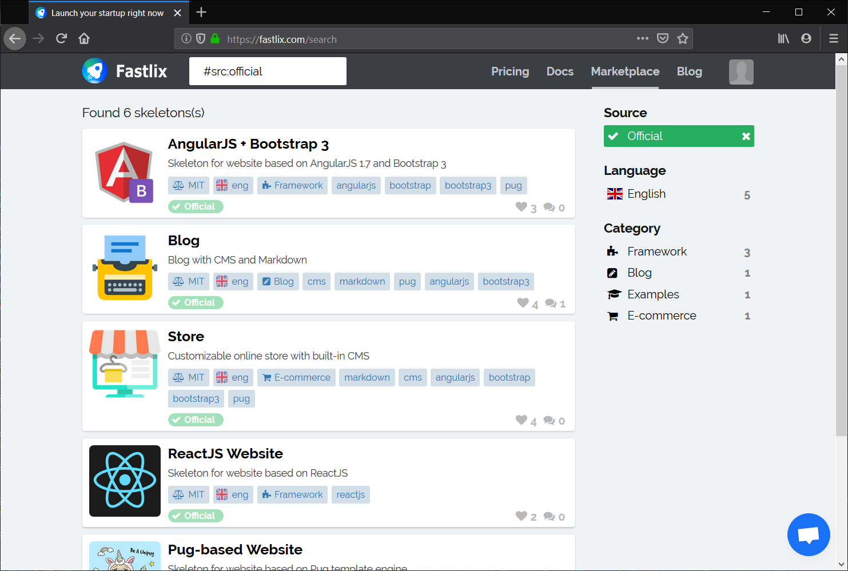The height and width of the screenshot is (571, 848).
Task: Filter by Framework category
Action: point(679,252)
